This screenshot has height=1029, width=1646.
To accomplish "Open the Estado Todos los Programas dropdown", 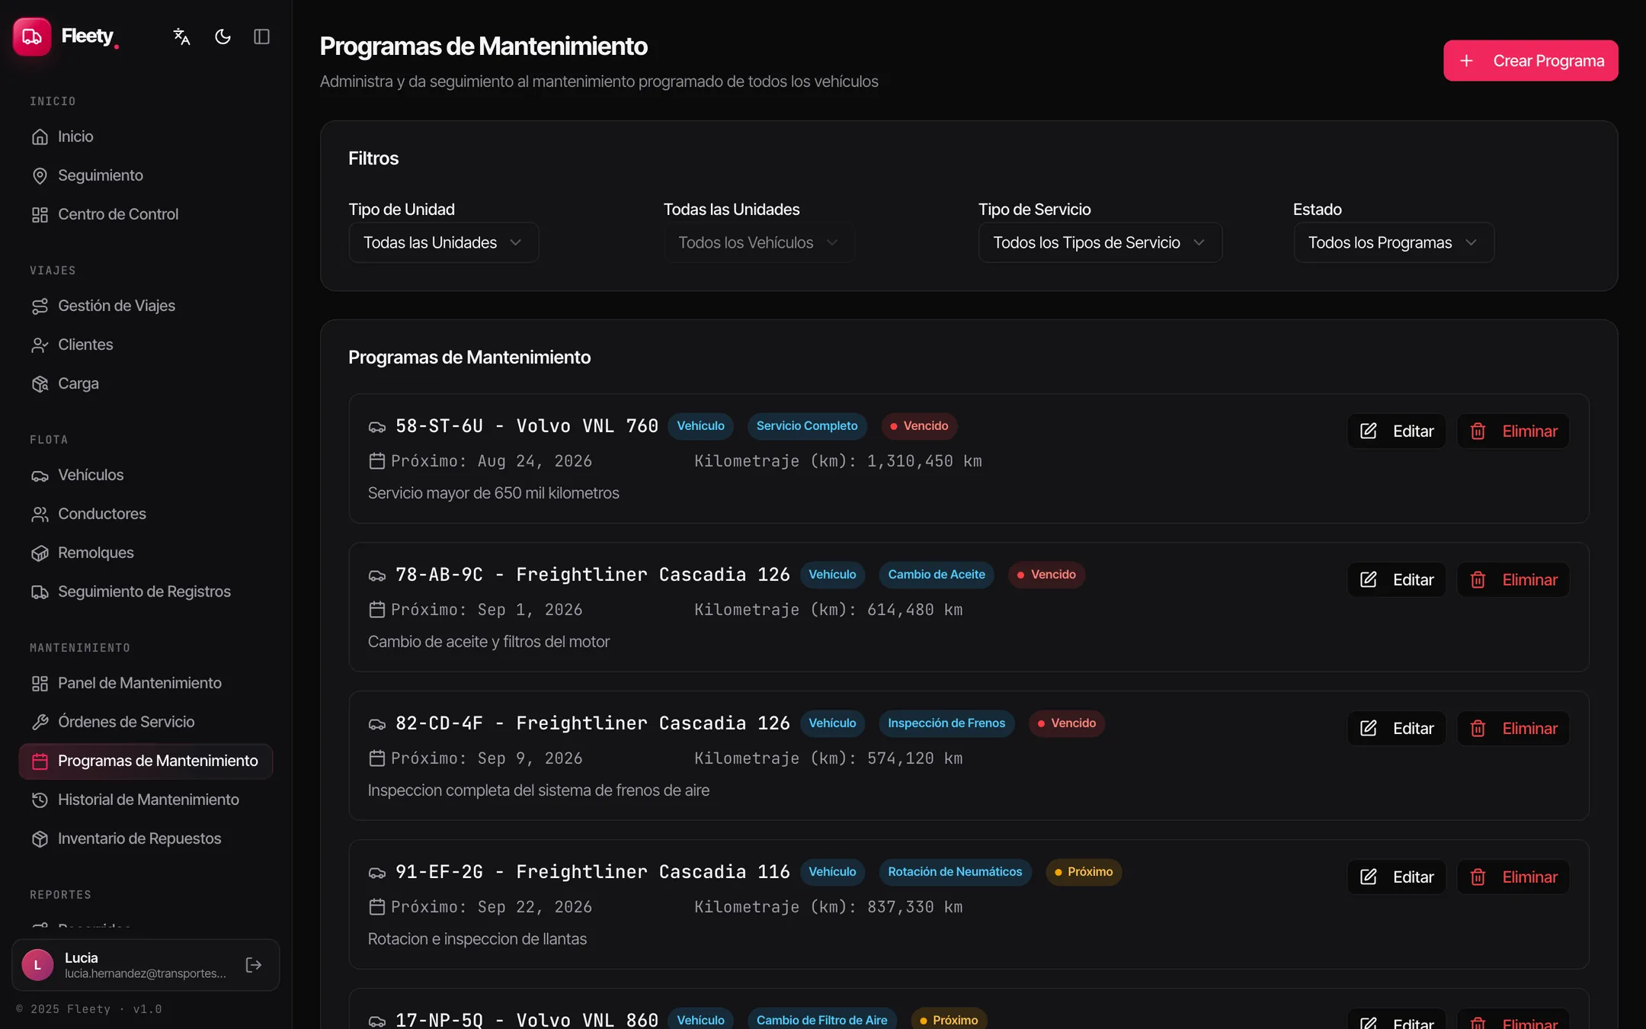I will pyautogui.click(x=1394, y=242).
